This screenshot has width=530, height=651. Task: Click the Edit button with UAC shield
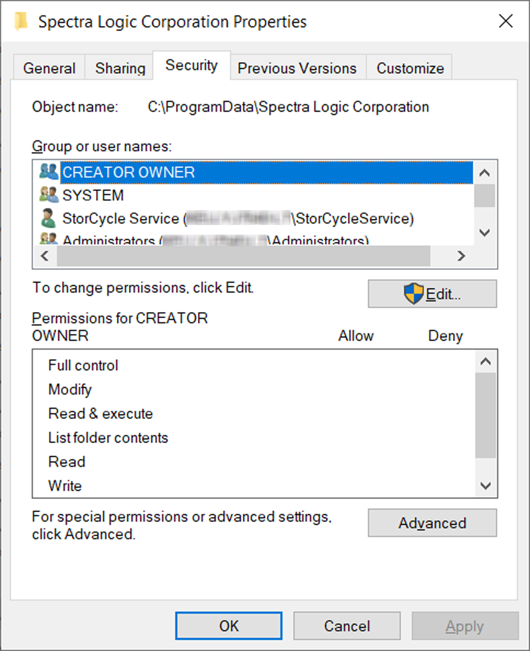point(432,294)
